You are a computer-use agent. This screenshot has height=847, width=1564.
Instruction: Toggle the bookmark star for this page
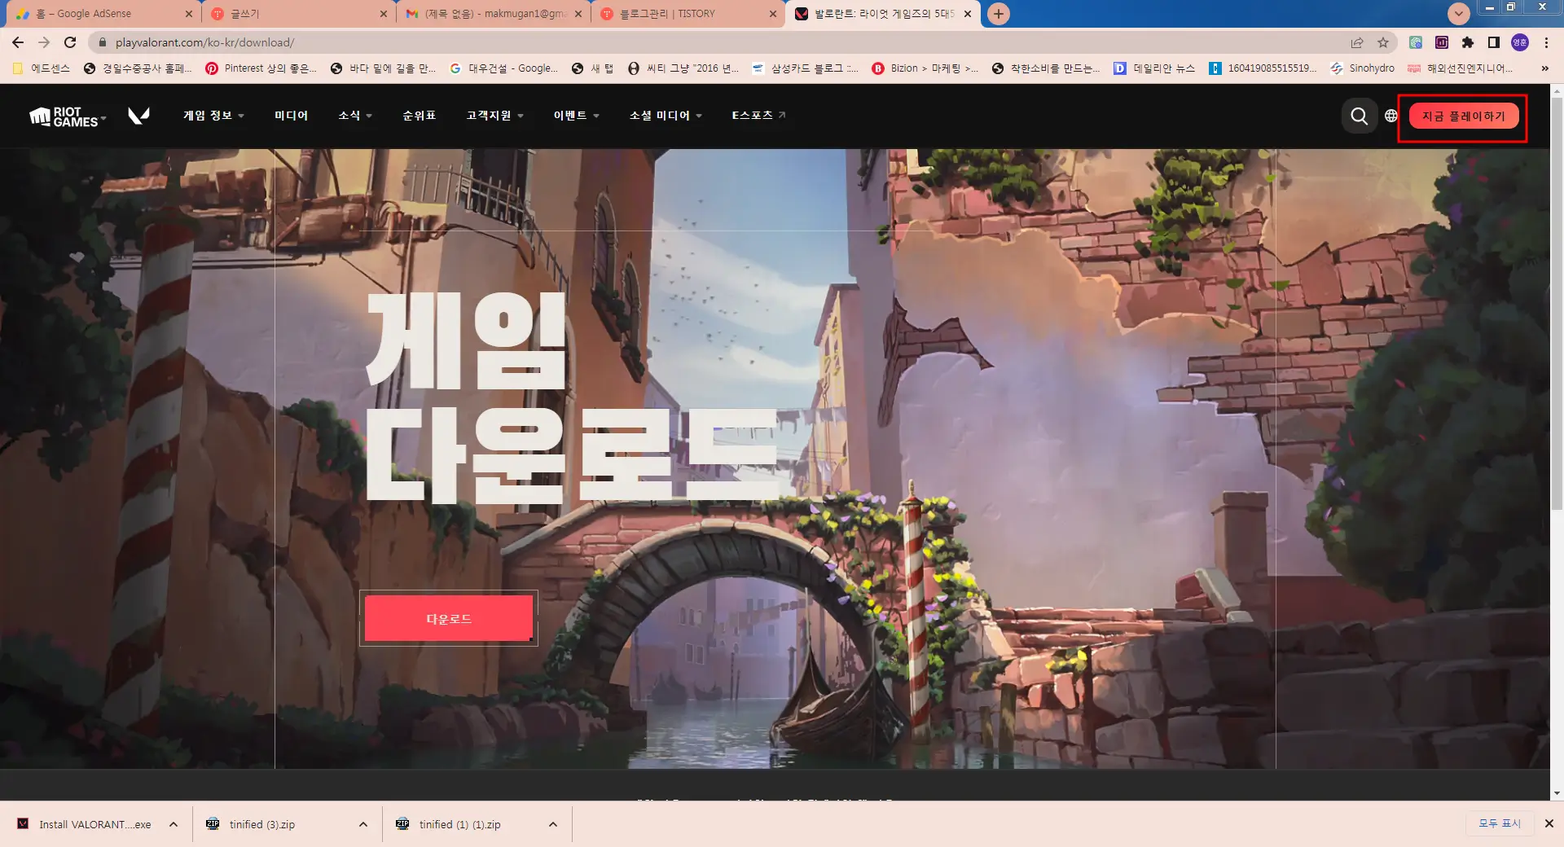coord(1384,42)
